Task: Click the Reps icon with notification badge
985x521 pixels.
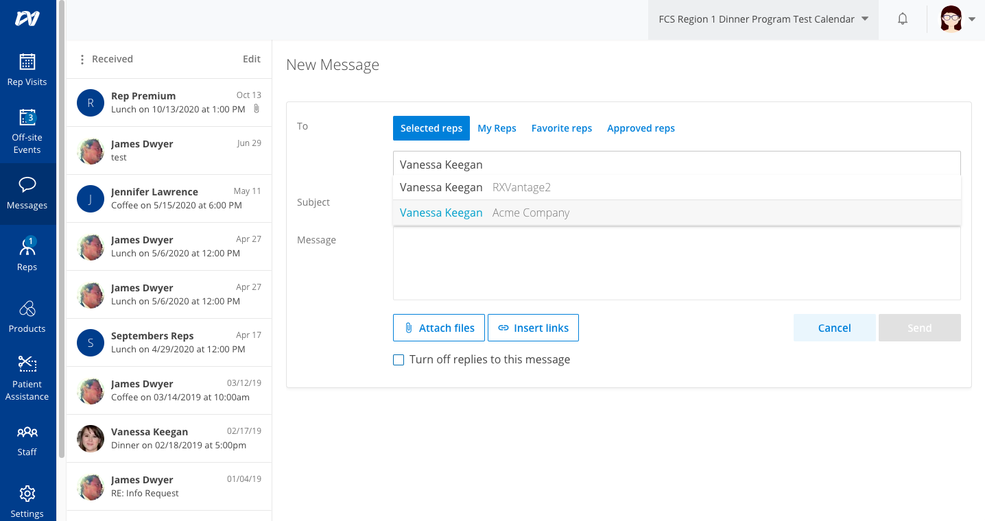Action: [27, 246]
